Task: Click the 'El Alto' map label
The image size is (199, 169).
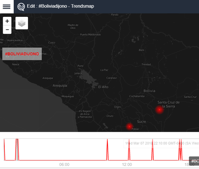Action: point(103,87)
